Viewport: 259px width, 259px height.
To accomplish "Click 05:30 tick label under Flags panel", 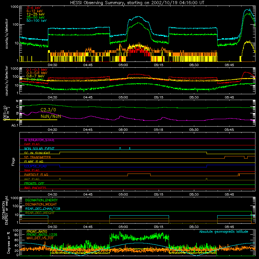I will pyautogui.click(x=194, y=195).
